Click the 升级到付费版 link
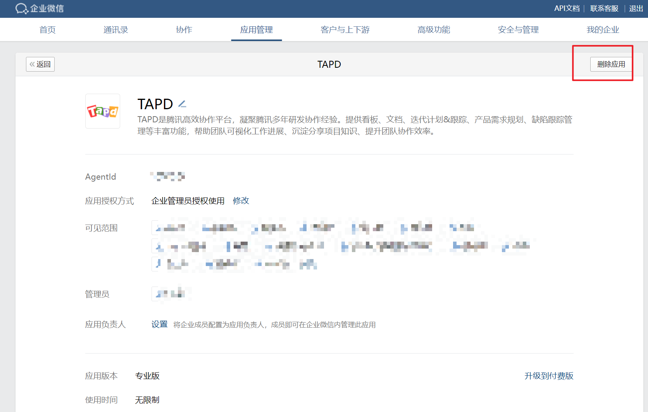The image size is (648, 412). click(549, 376)
